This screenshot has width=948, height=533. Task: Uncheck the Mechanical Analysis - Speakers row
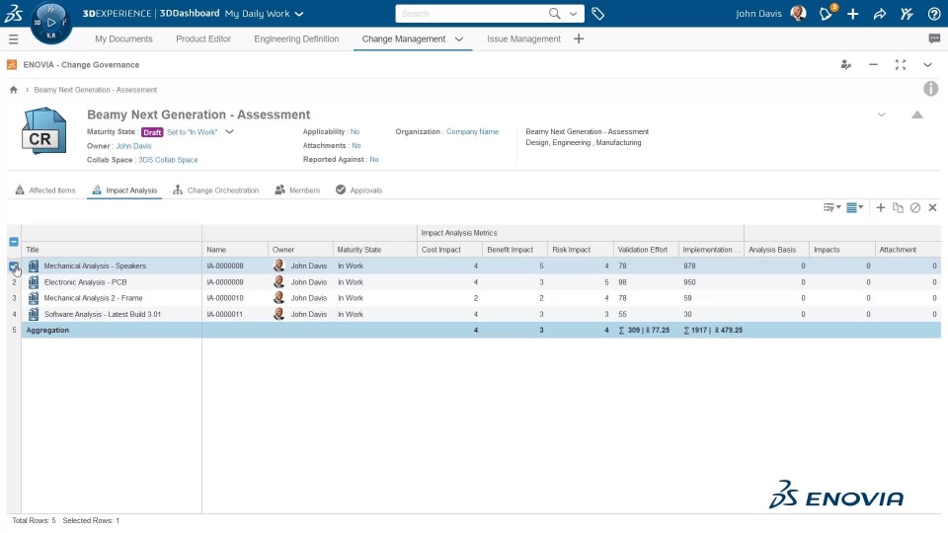click(x=14, y=266)
